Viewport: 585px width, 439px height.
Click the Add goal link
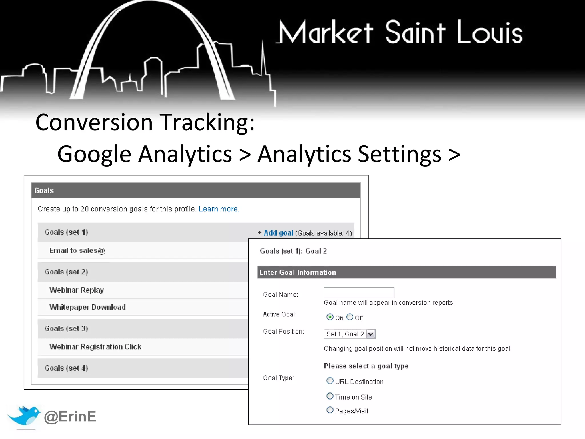(x=278, y=233)
